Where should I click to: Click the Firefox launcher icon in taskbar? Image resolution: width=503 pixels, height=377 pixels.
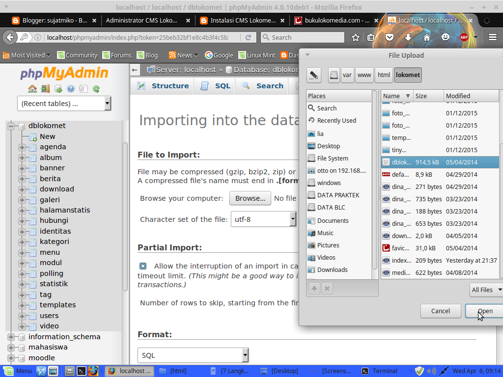[x=93, y=371]
